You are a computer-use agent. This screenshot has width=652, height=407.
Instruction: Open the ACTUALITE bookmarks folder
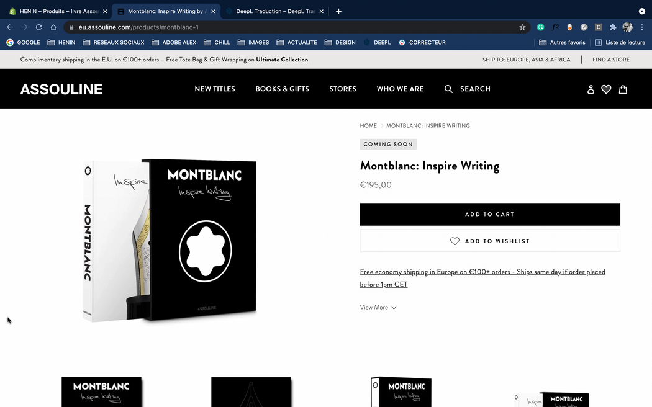[296, 42]
